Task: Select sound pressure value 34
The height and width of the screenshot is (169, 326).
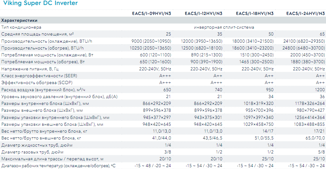Action: tap(271, 96)
